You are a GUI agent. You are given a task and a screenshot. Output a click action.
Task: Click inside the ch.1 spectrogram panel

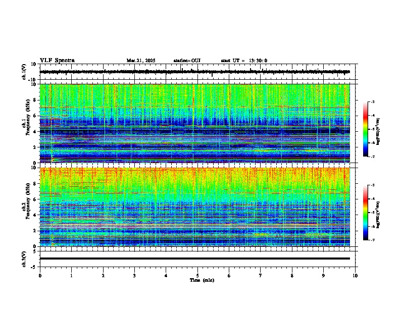(x=194, y=123)
